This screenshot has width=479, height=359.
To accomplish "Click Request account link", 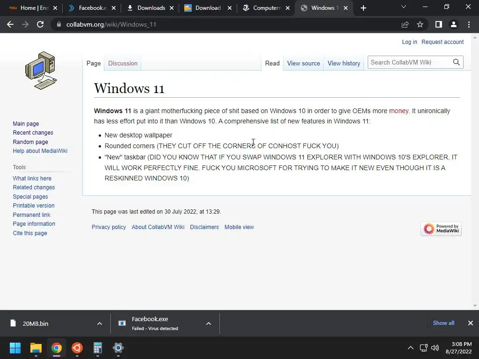I will (x=443, y=42).
